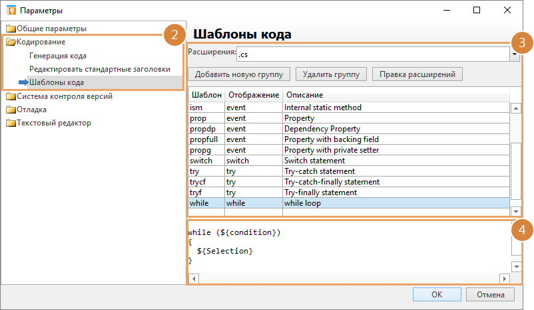Screen dimensions: 534x310
Task: Sort by Шаблон column header
Action: (206, 96)
